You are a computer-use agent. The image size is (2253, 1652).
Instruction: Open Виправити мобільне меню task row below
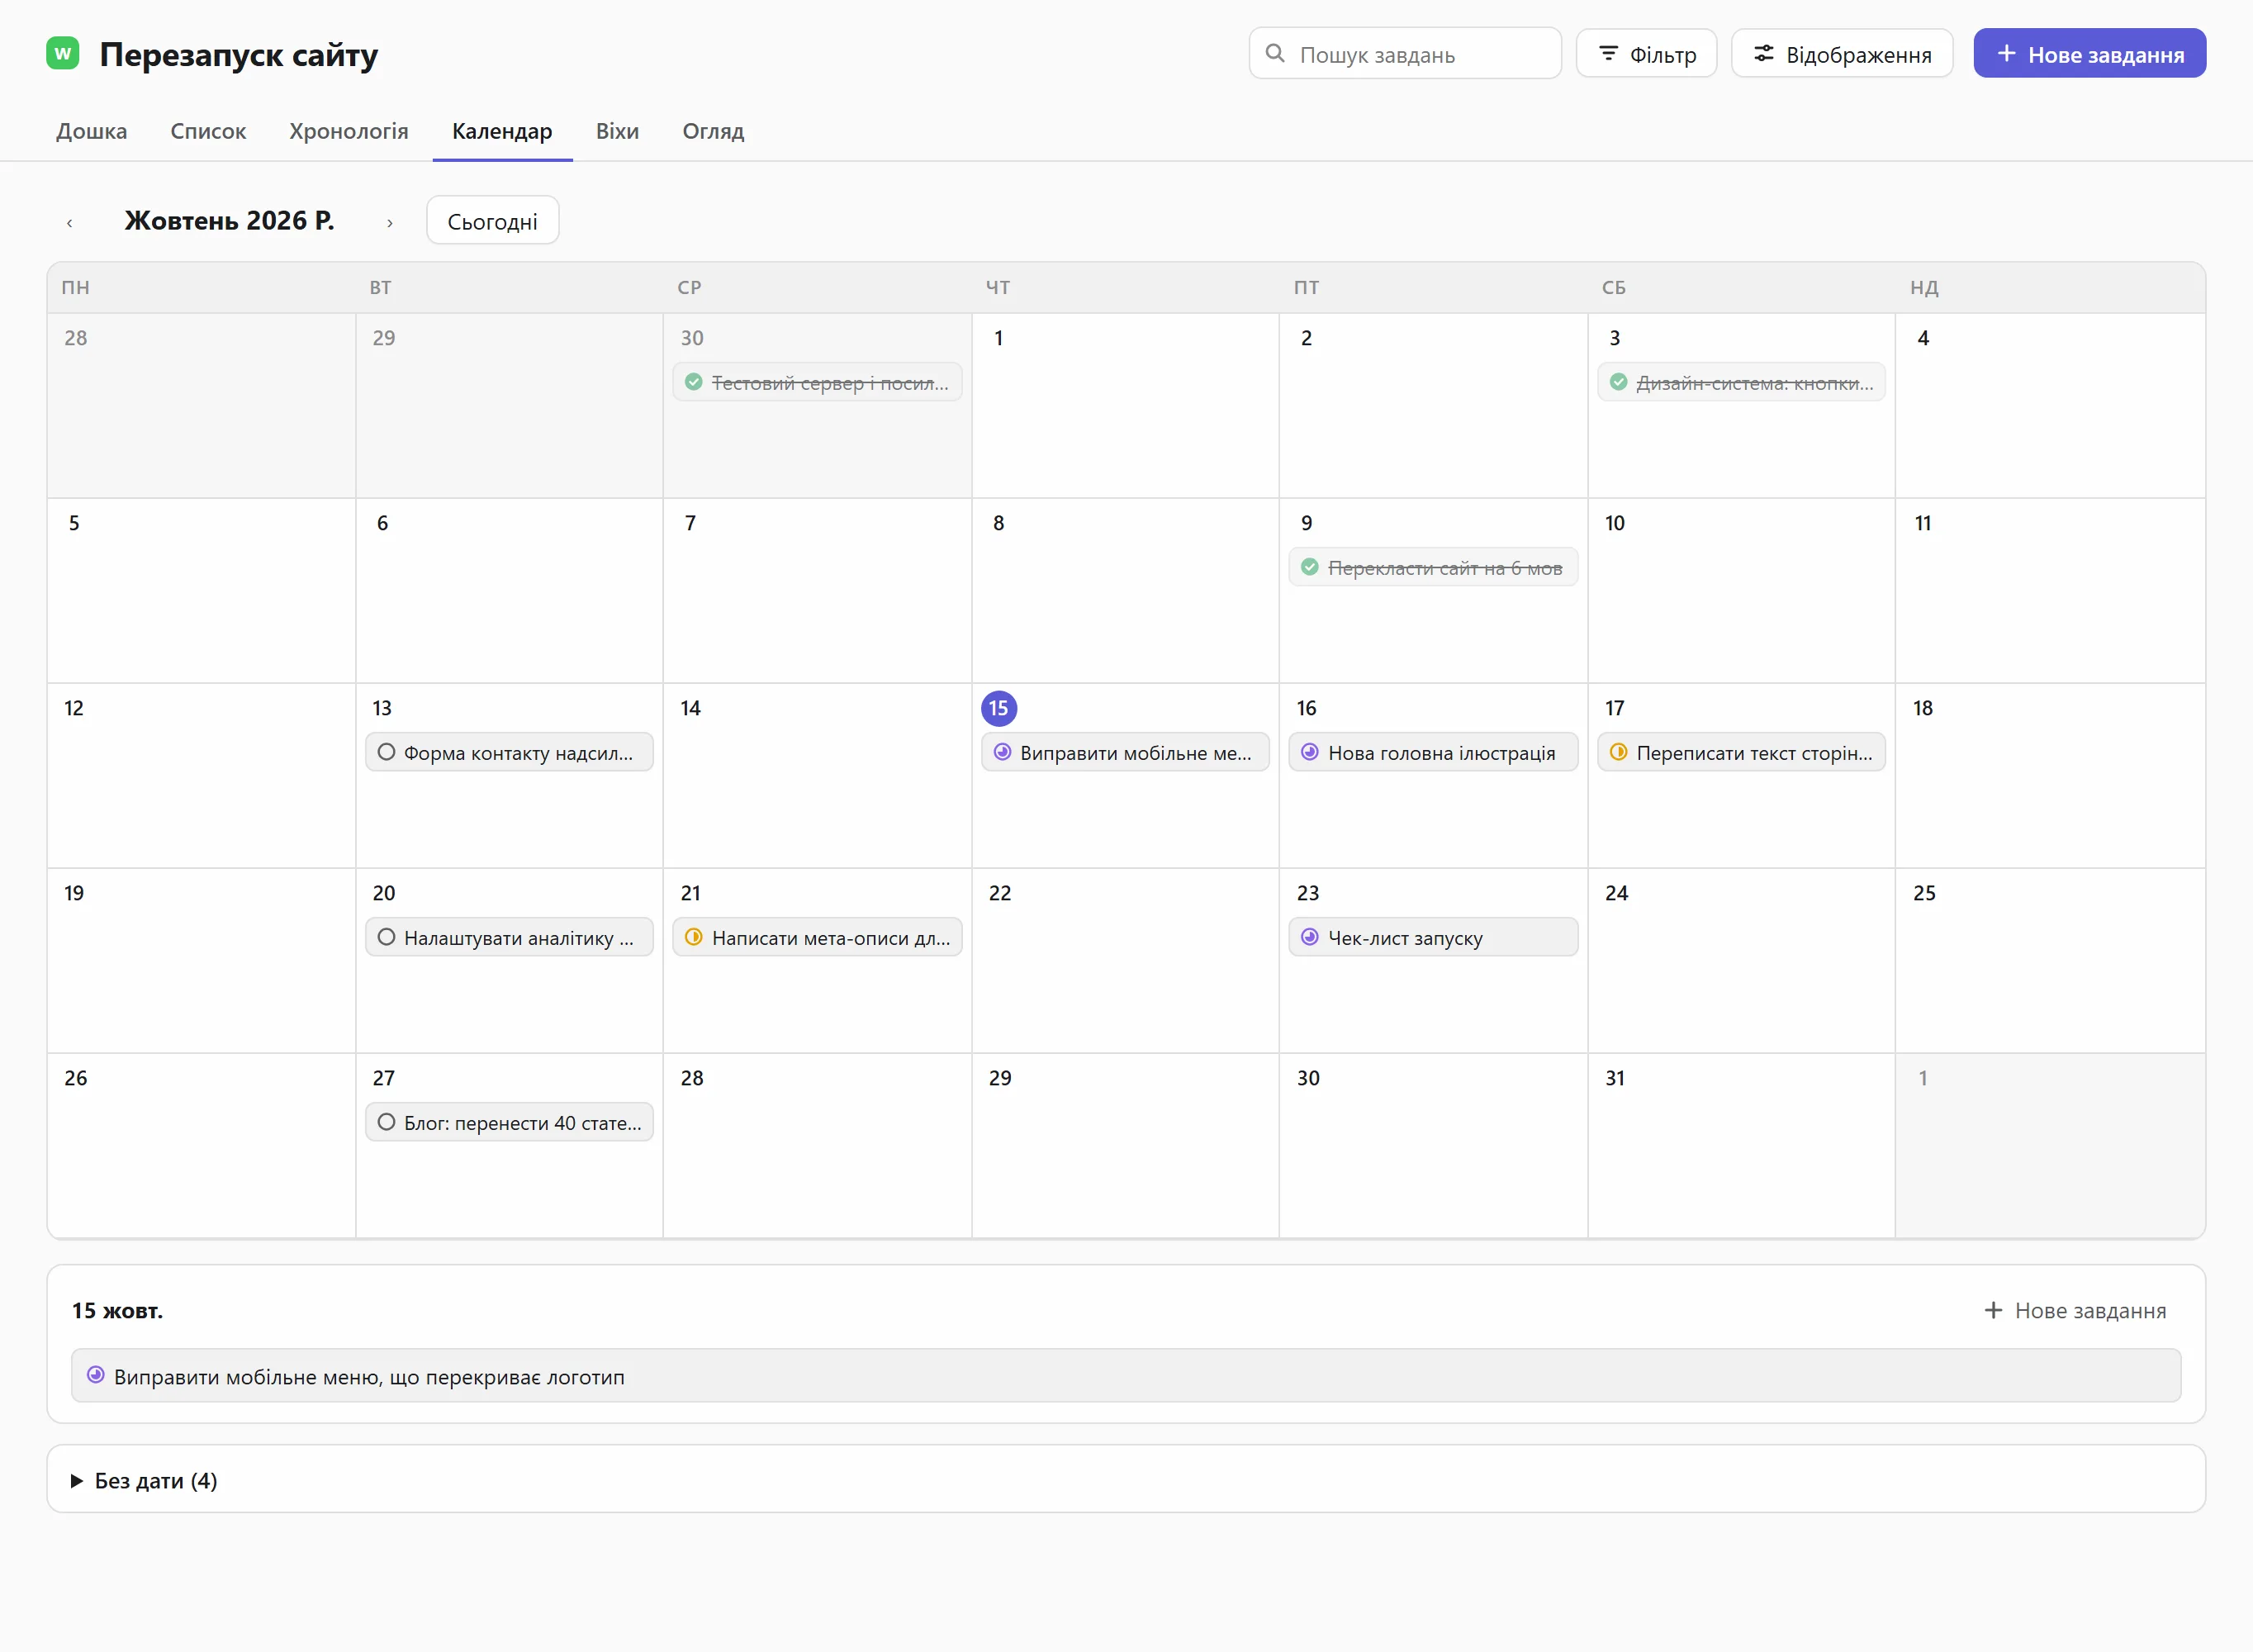click(1126, 1376)
